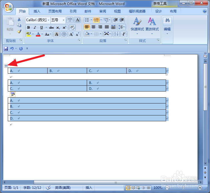
Task: Open the Change Case Aa dropdown
Action: tap(48, 34)
